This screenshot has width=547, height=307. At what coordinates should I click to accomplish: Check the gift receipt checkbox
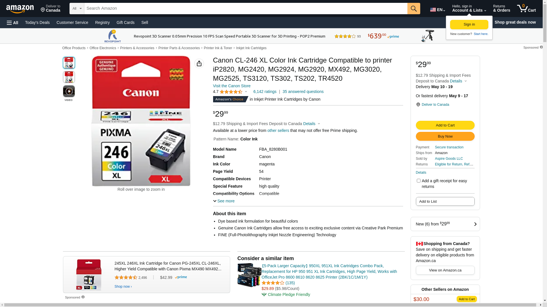[419, 181]
